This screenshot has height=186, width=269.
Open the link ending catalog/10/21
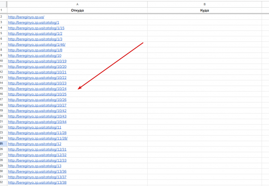37,72
